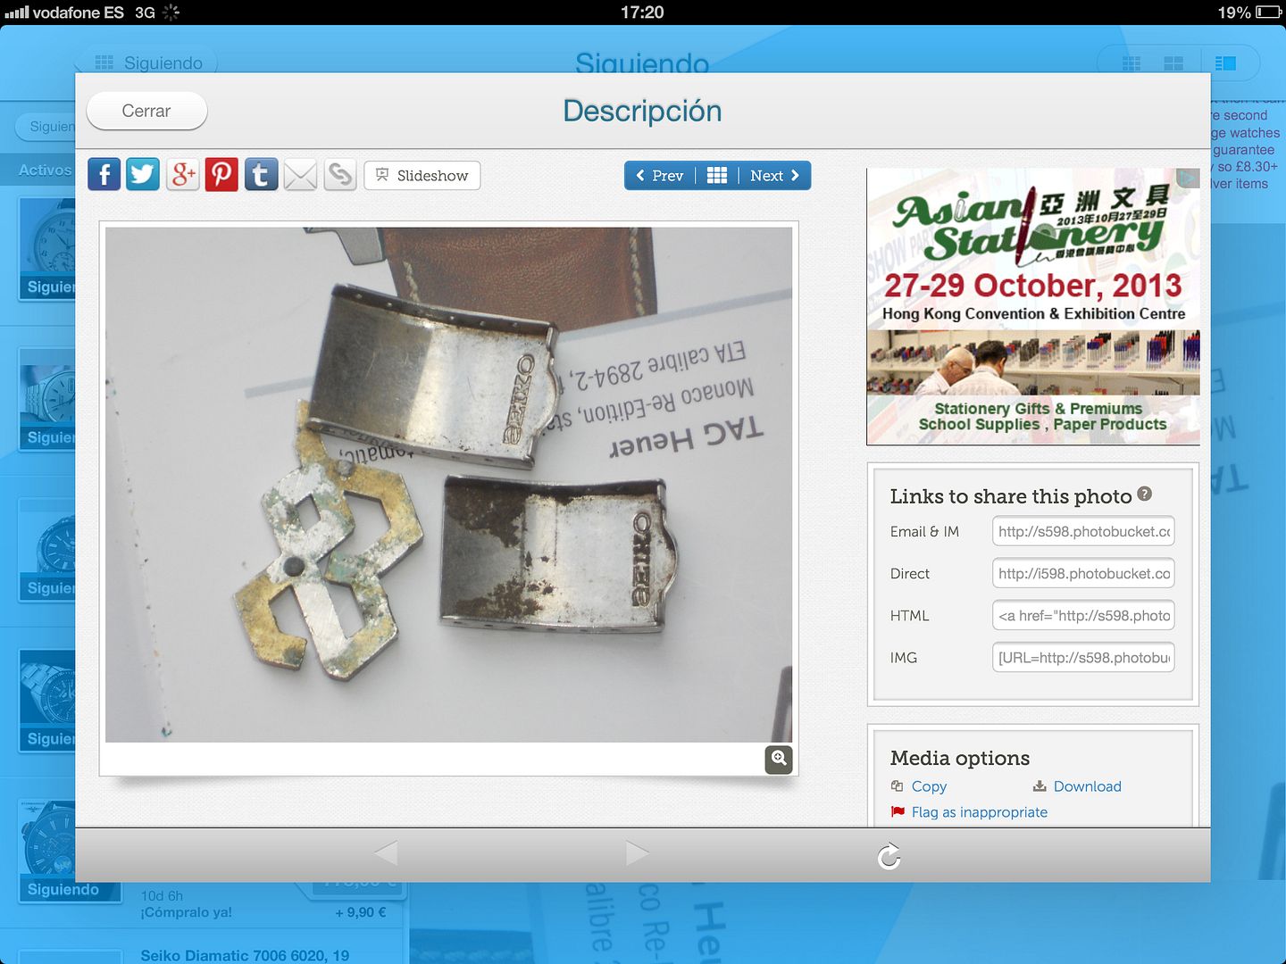Go to the previous photo with Prev

pos(659,176)
